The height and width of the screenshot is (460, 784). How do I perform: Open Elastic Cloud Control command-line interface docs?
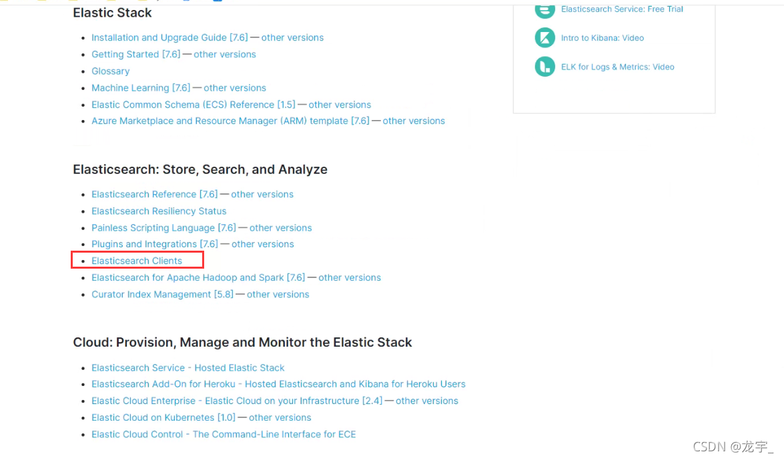click(224, 435)
